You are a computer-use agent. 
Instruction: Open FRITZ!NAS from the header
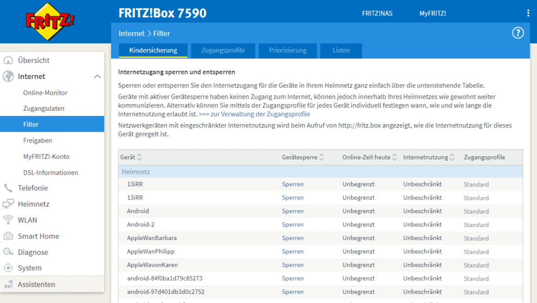377,13
